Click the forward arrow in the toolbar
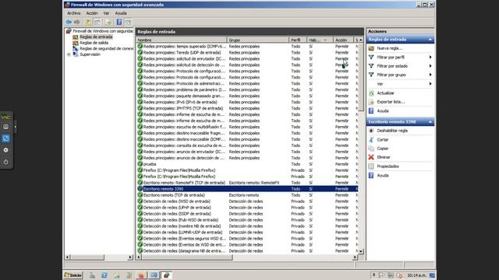Screen dimensions: 499x280 click(x=77, y=22)
